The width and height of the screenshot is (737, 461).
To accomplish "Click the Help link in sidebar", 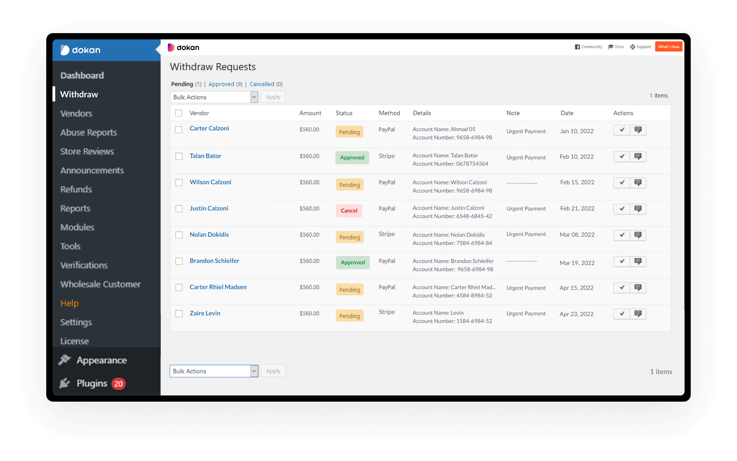I will tap(70, 303).
